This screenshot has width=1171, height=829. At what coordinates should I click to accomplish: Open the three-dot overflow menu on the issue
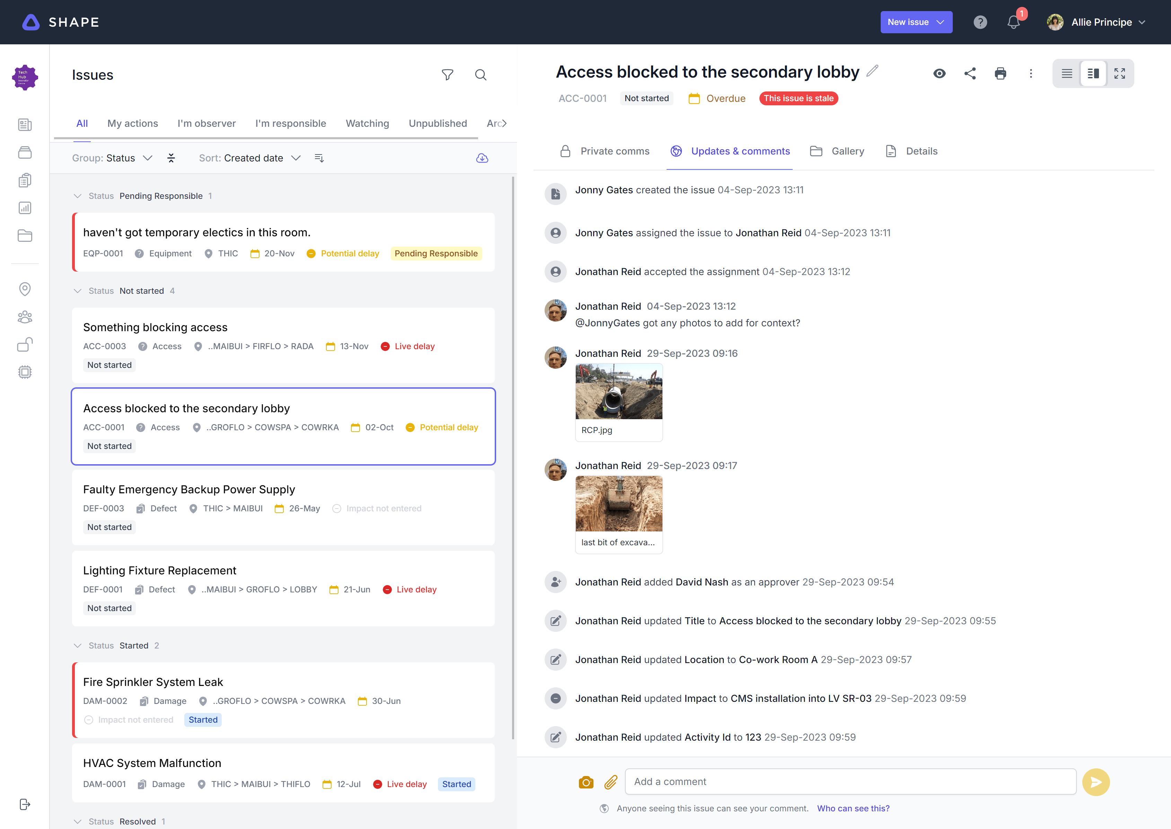point(1031,73)
